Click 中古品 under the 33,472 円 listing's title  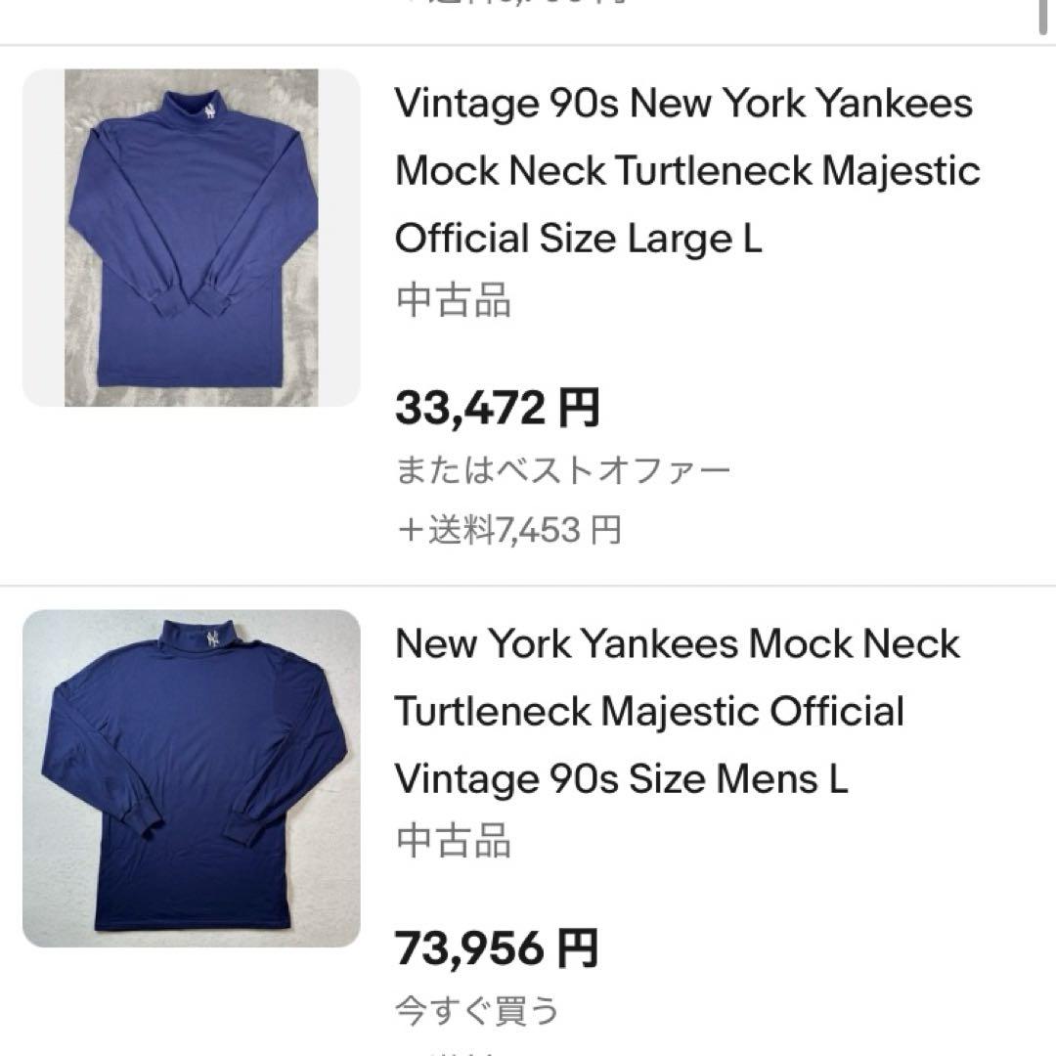click(x=454, y=301)
